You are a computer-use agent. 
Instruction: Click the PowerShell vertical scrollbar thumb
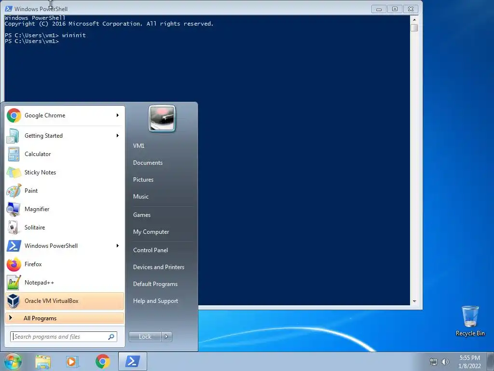(414, 28)
